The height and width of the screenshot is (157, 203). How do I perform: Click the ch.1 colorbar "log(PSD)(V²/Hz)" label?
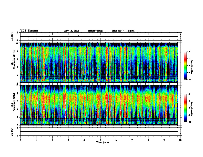click(x=192, y=67)
